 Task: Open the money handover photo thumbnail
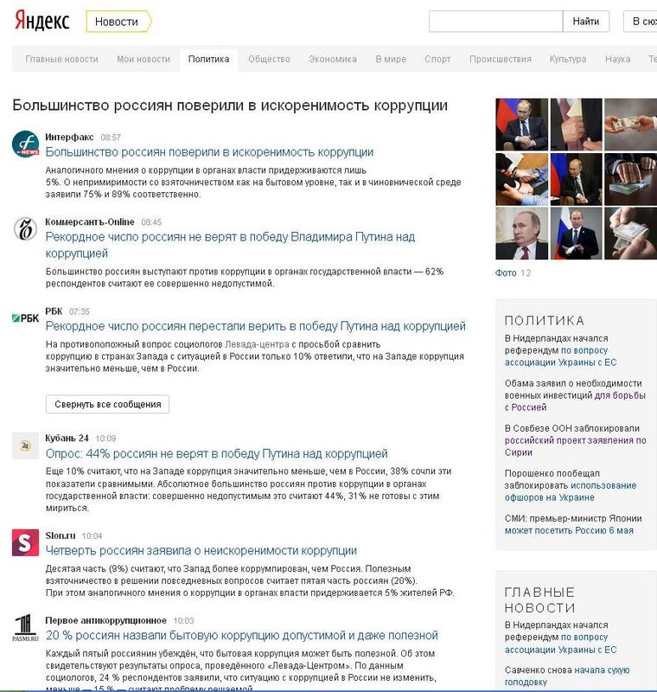(x=630, y=125)
